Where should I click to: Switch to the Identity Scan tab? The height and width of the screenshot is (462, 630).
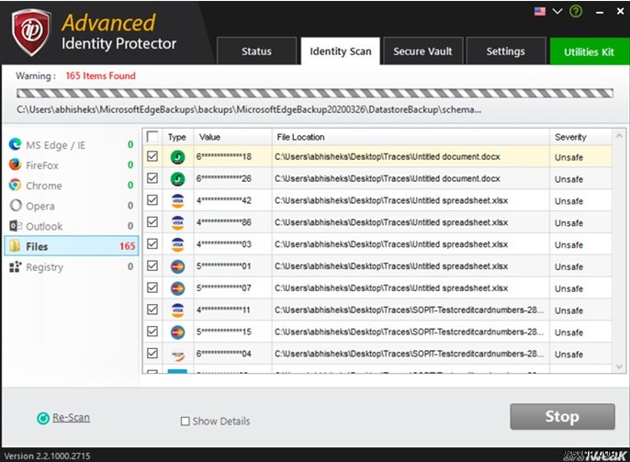[341, 51]
